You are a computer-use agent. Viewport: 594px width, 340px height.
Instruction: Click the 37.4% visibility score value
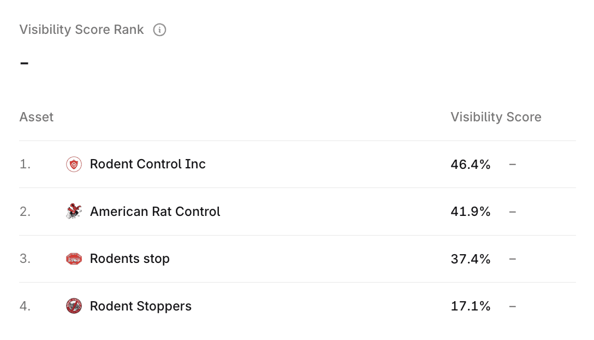click(471, 259)
